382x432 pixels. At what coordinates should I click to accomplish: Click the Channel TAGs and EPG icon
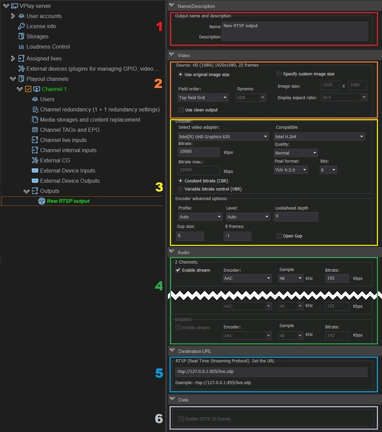point(35,130)
